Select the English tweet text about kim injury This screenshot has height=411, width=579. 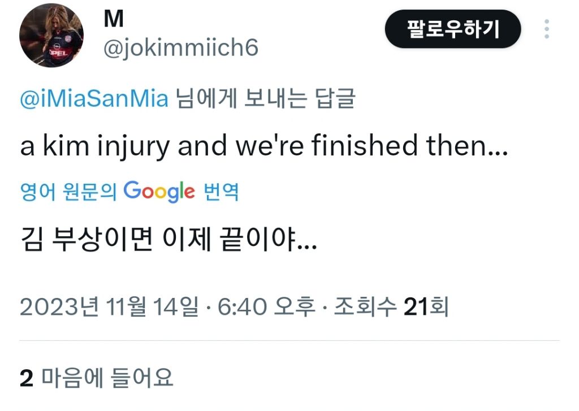click(264, 146)
